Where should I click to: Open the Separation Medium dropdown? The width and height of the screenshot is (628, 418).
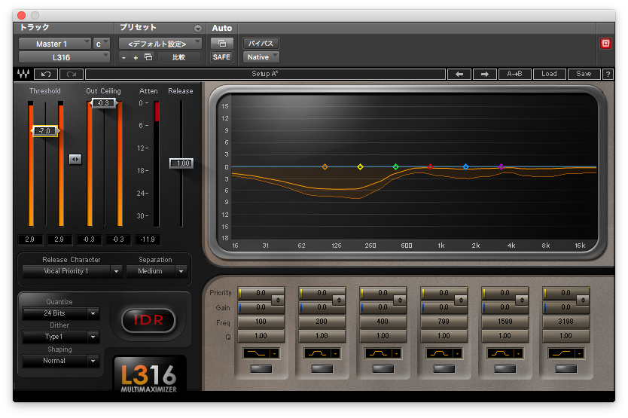tap(157, 271)
